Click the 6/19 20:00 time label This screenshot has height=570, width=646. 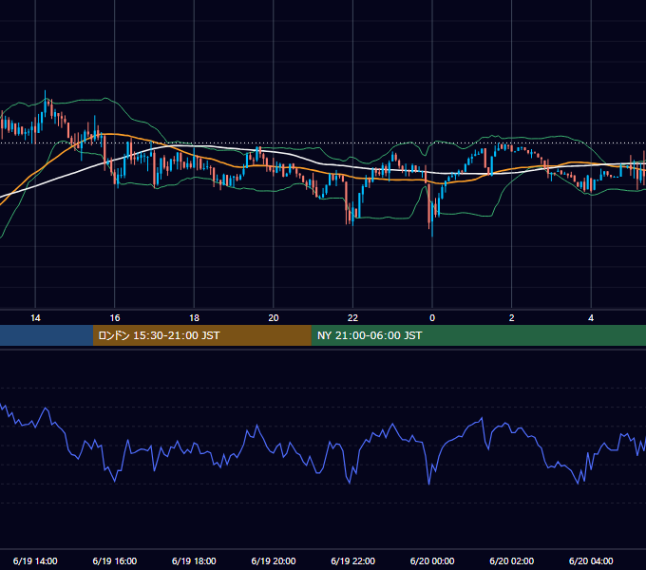pyautogui.click(x=274, y=560)
